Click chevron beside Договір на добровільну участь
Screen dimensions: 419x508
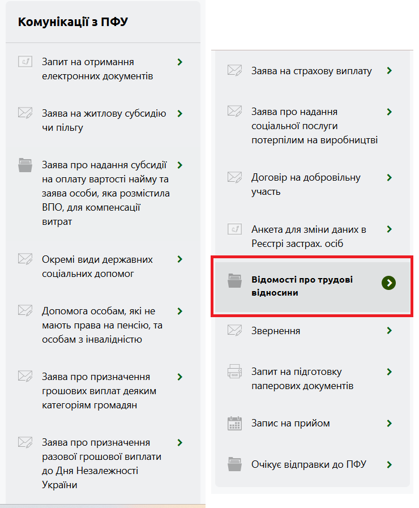click(x=389, y=177)
